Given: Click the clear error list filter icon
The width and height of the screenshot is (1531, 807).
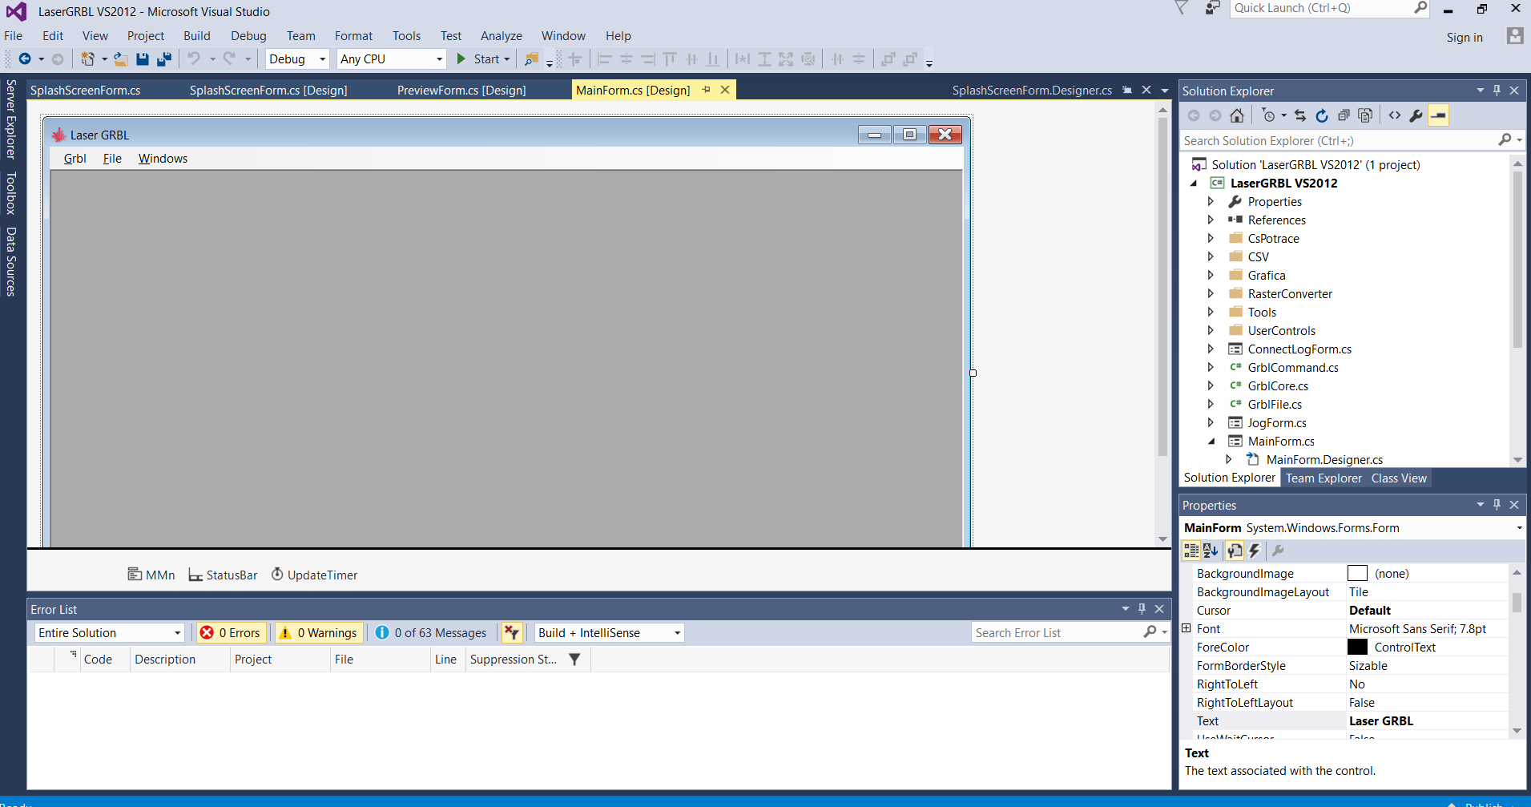Looking at the screenshot, I should (512, 633).
